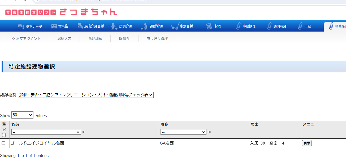The width and height of the screenshot is (346, 166).
Task: Check the ゴールドエイジロイヤル名西 row checkbox
Action: 3,143
